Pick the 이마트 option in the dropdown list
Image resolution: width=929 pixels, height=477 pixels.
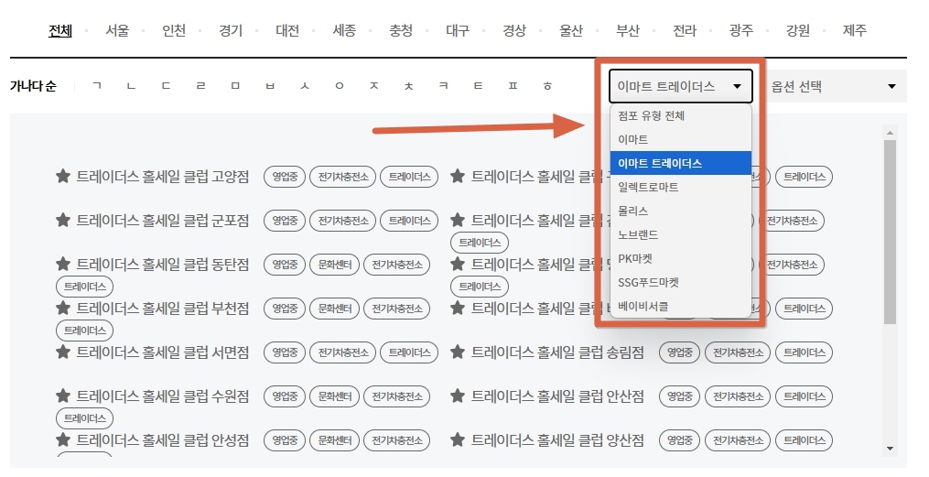681,139
